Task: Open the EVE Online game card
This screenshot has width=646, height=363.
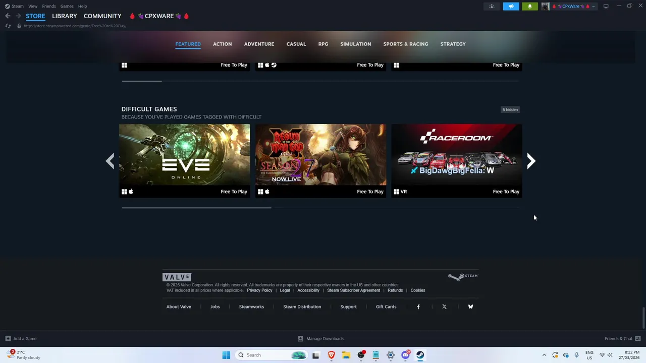Action: pos(184,161)
